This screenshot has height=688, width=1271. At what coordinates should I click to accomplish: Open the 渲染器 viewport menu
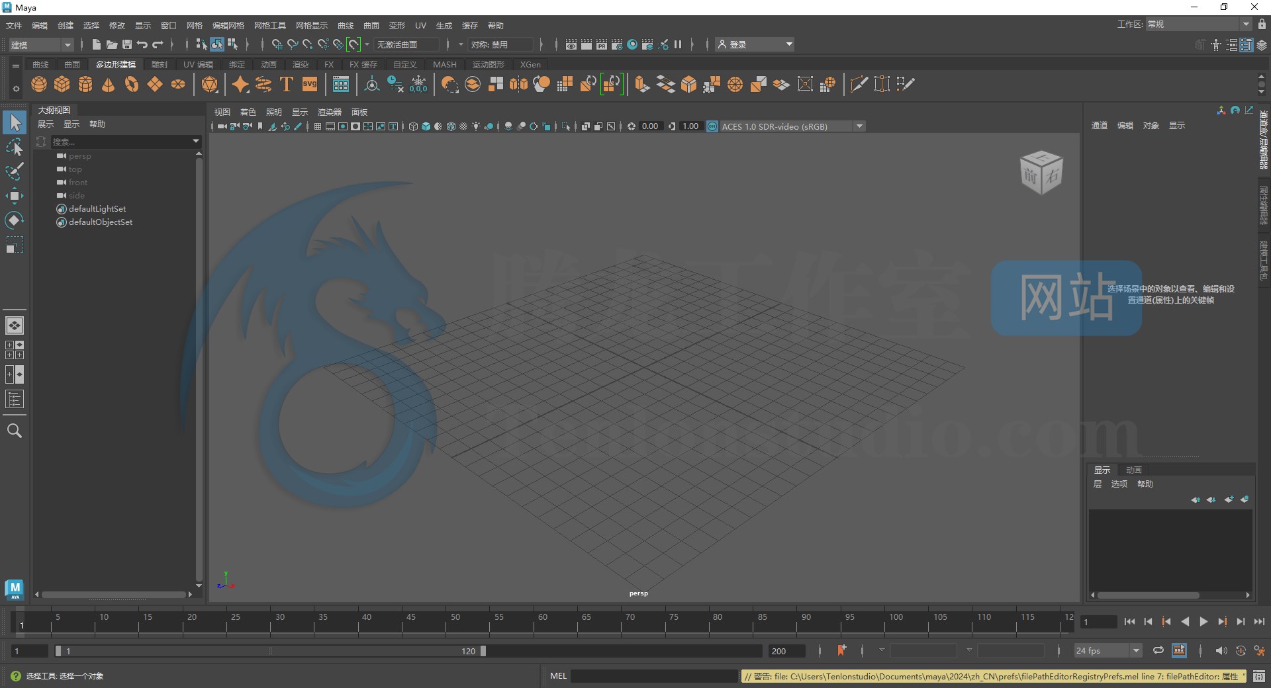click(330, 112)
